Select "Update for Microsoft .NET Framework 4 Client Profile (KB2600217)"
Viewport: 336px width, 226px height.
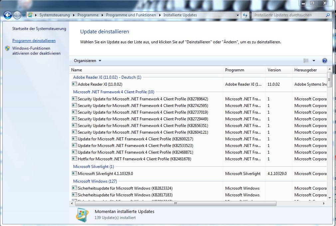pyautogui.click(x=135, y=139)
